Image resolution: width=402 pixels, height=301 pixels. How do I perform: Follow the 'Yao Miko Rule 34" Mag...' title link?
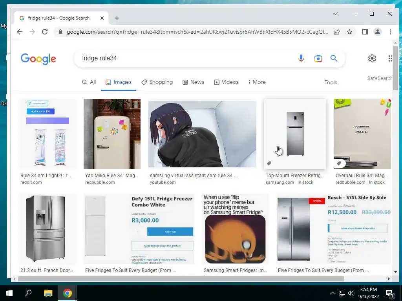click(111, 176)
